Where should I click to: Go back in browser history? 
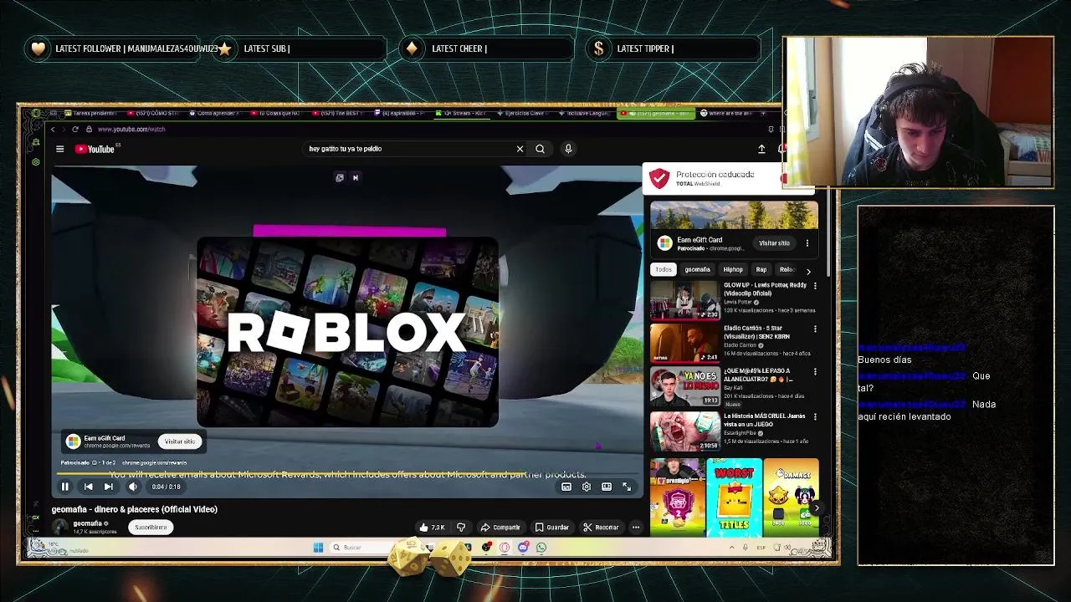(x=53, y=129)
